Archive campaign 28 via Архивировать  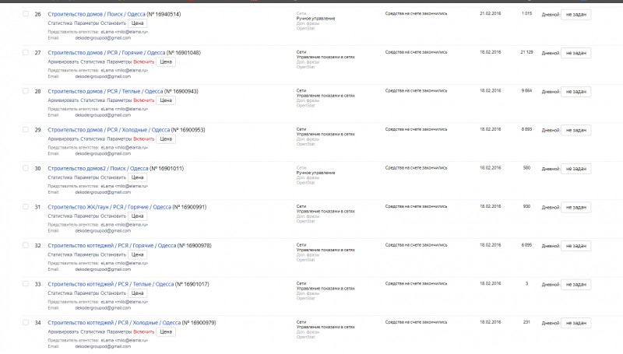tap(63, 100)
